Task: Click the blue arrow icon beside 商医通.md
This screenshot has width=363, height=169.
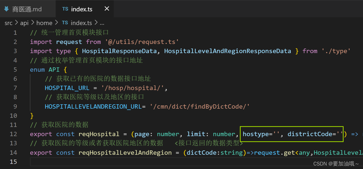Action: point(6,9)
